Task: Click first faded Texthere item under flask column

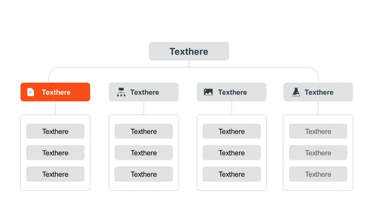Action: (x=318, y=131)
